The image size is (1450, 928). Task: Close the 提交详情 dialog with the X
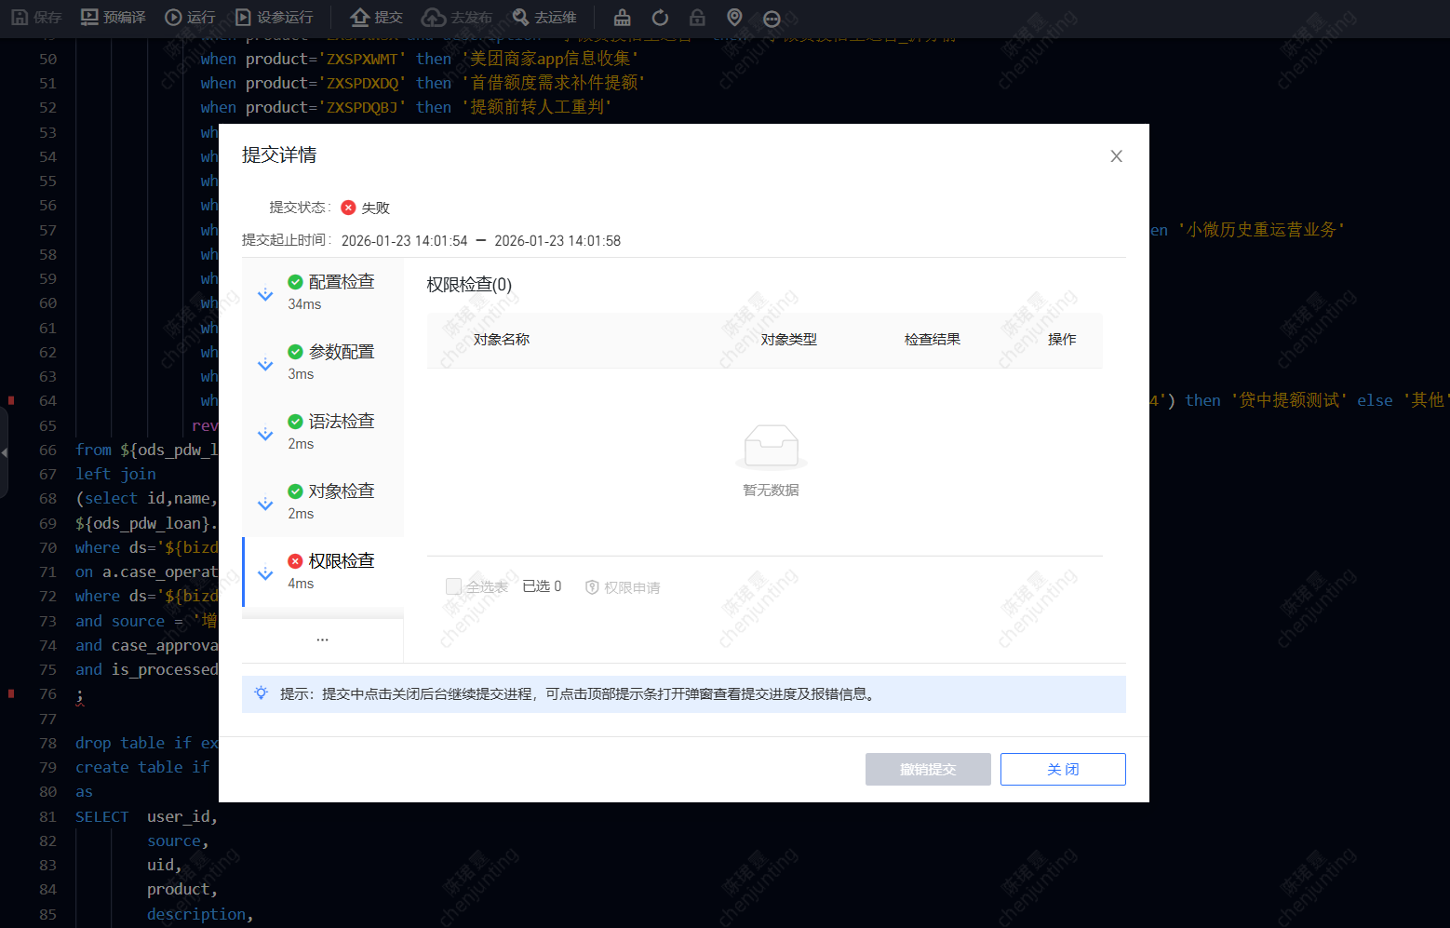(1116, 156)
